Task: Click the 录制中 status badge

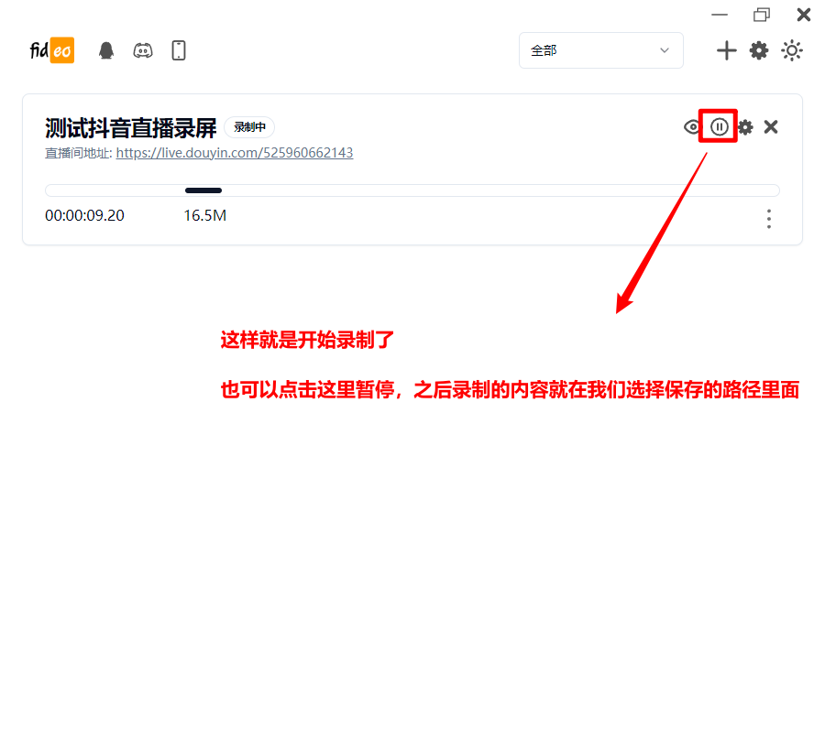Action: (x=249, y=127)
